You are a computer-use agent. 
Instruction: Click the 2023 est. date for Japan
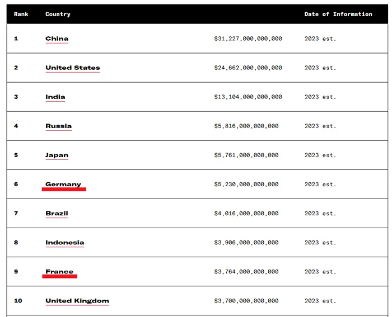tap(320, 155)
